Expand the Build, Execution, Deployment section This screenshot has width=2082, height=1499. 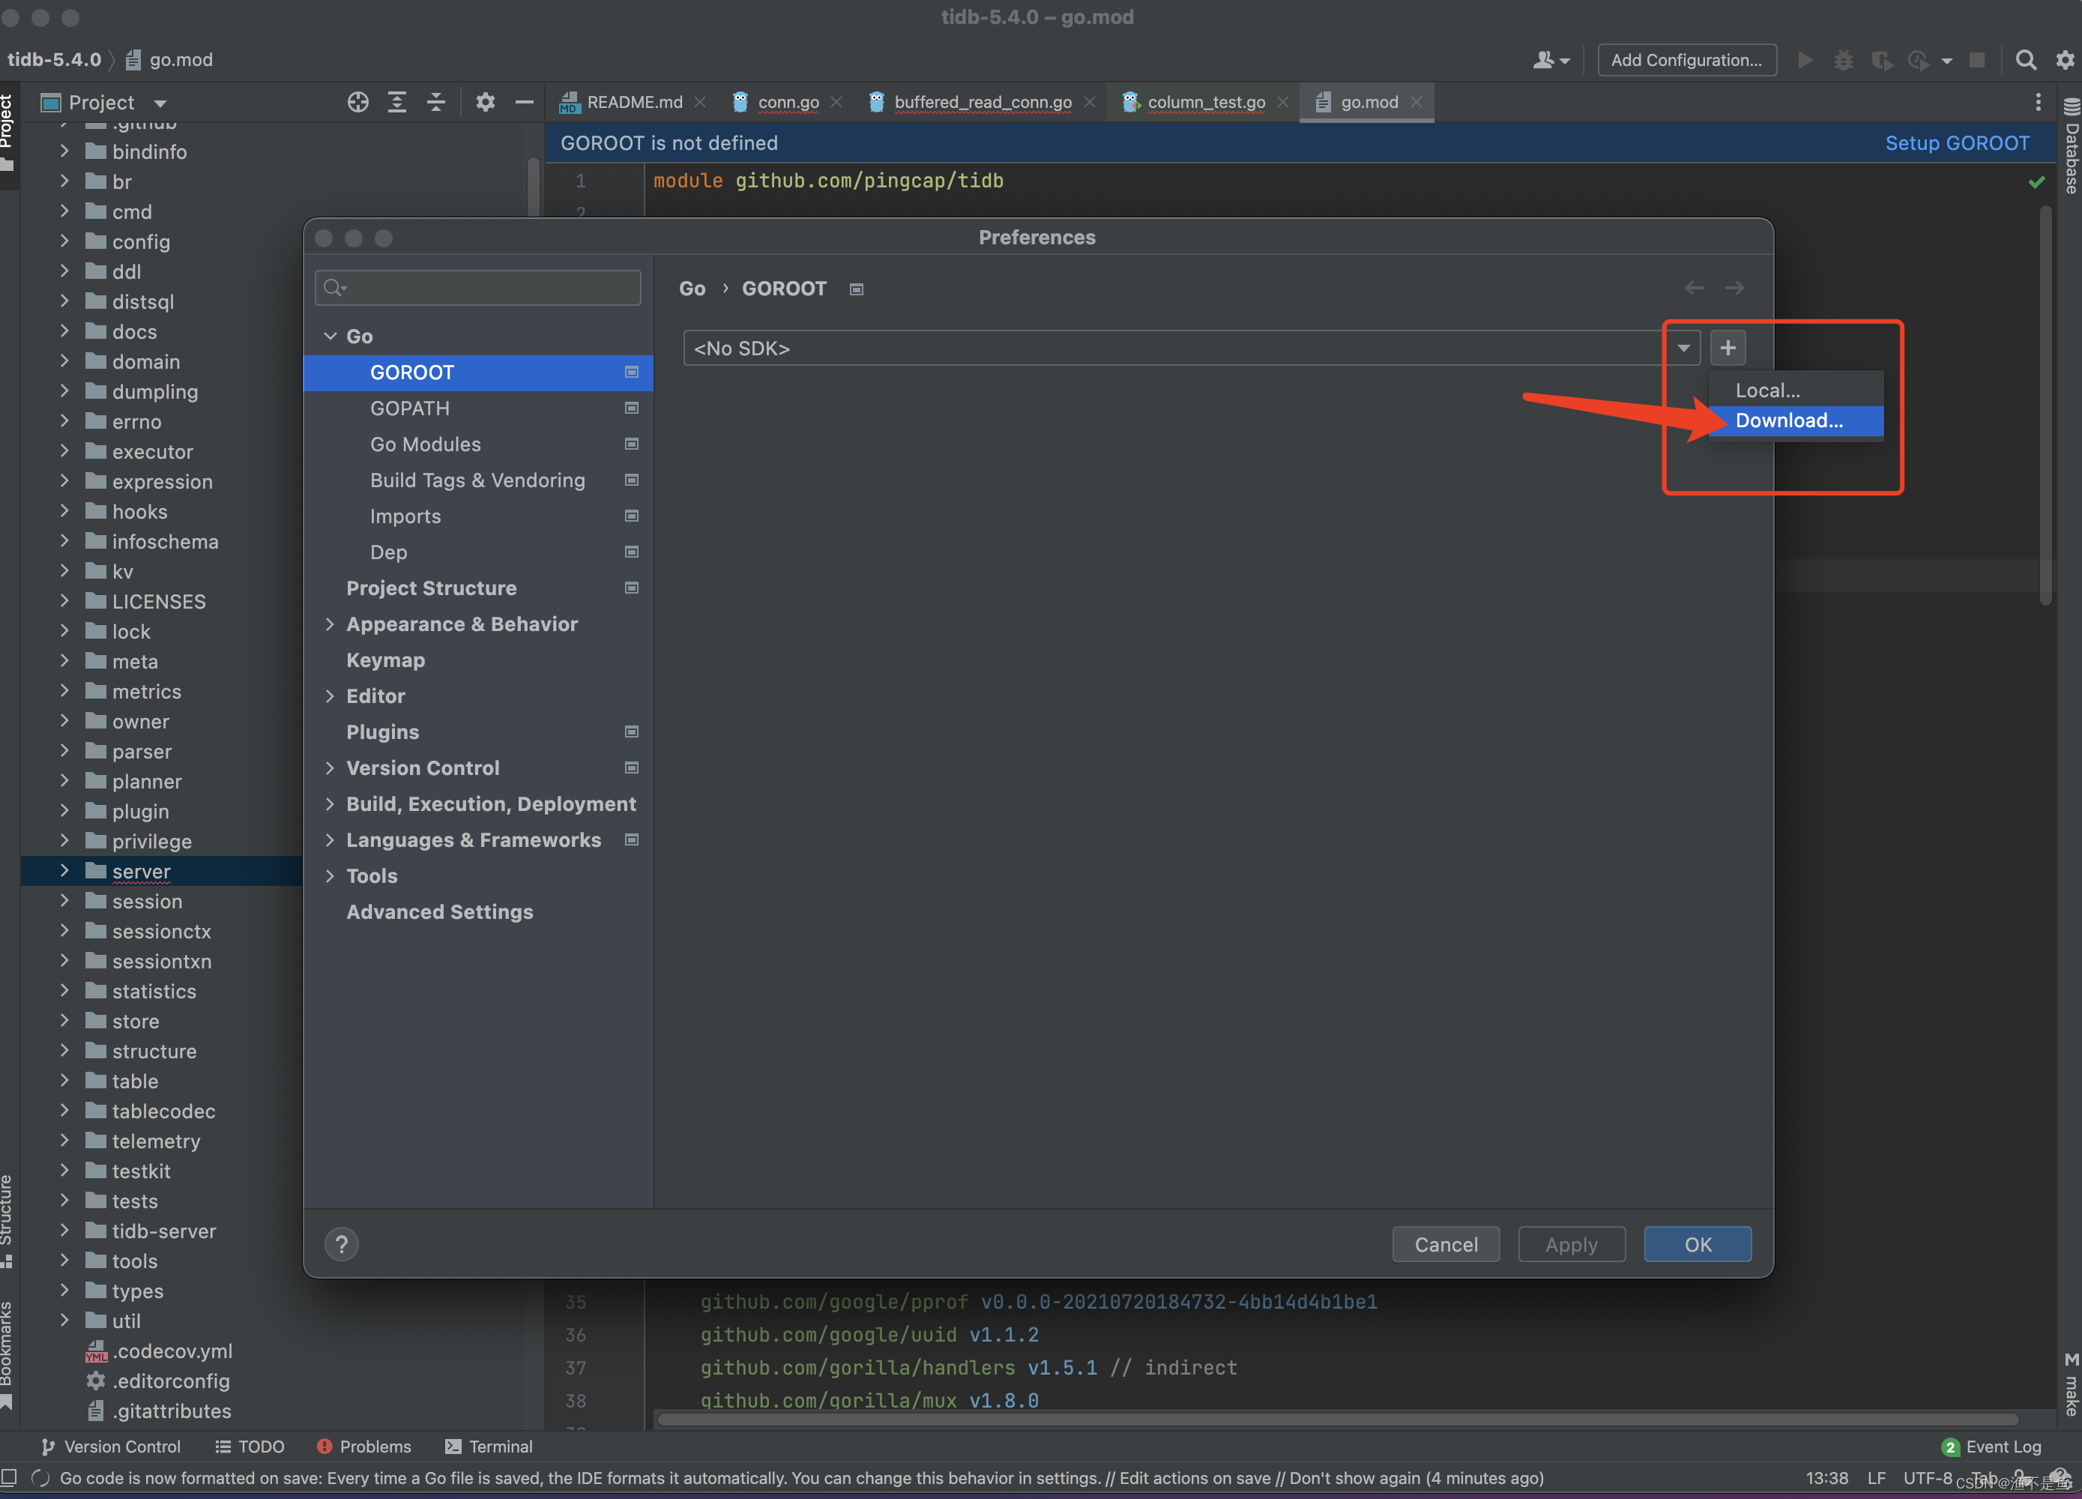331,803
